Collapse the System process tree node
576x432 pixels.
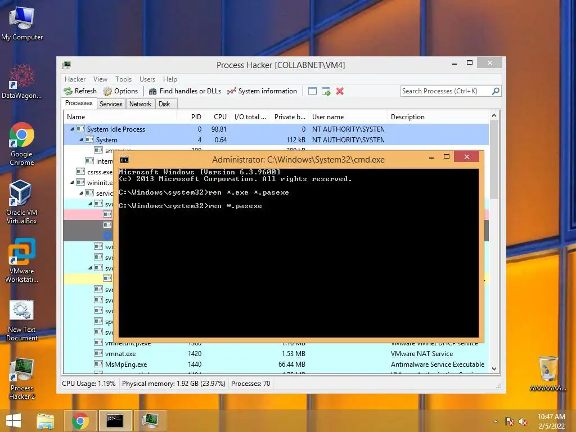coord(81,139)
